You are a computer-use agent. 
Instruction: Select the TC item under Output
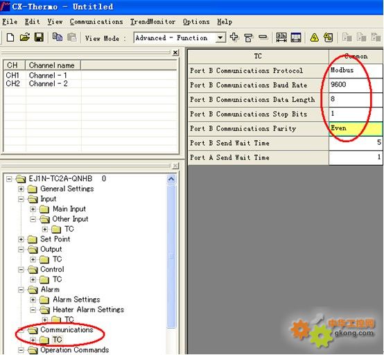click(x=57, y=259)
